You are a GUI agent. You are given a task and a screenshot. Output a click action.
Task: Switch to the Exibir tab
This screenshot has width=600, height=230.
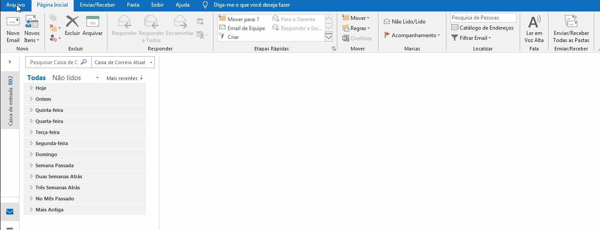[157, 5]
